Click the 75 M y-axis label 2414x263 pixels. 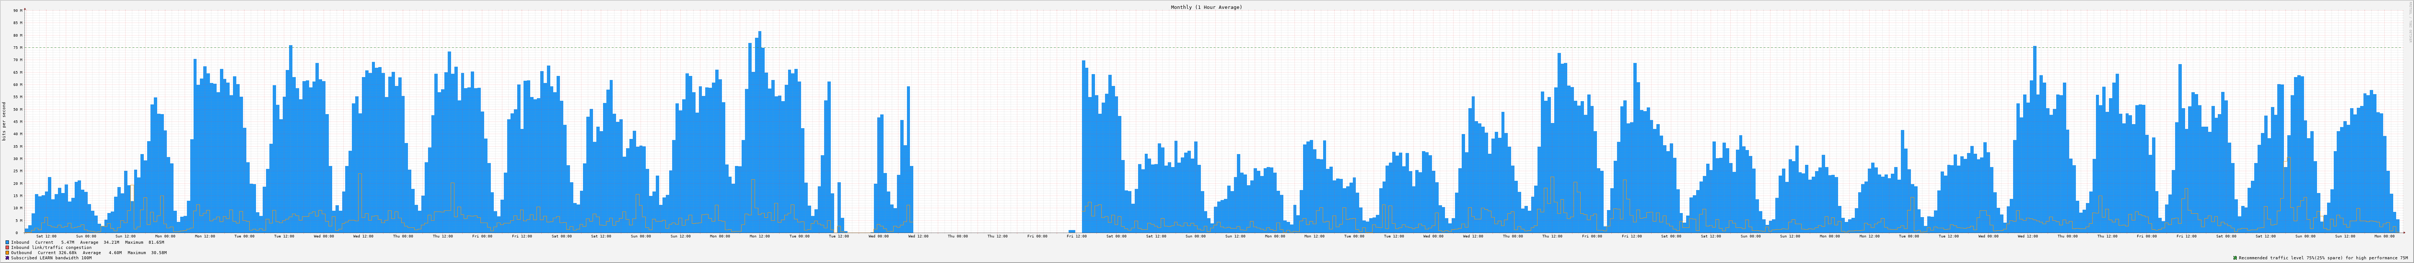click(17, 47)
